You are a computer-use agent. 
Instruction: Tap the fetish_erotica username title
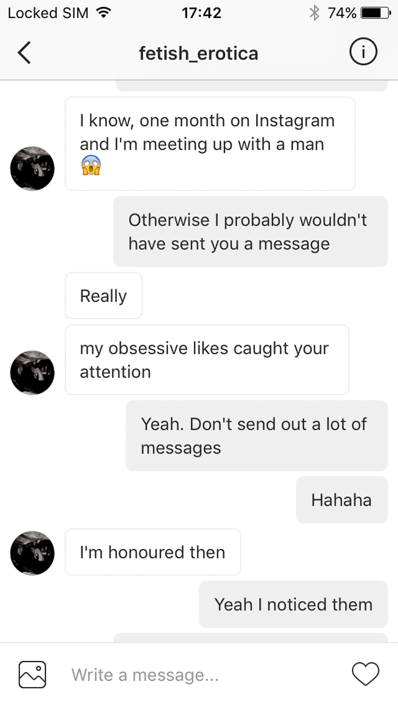(198, 53)
